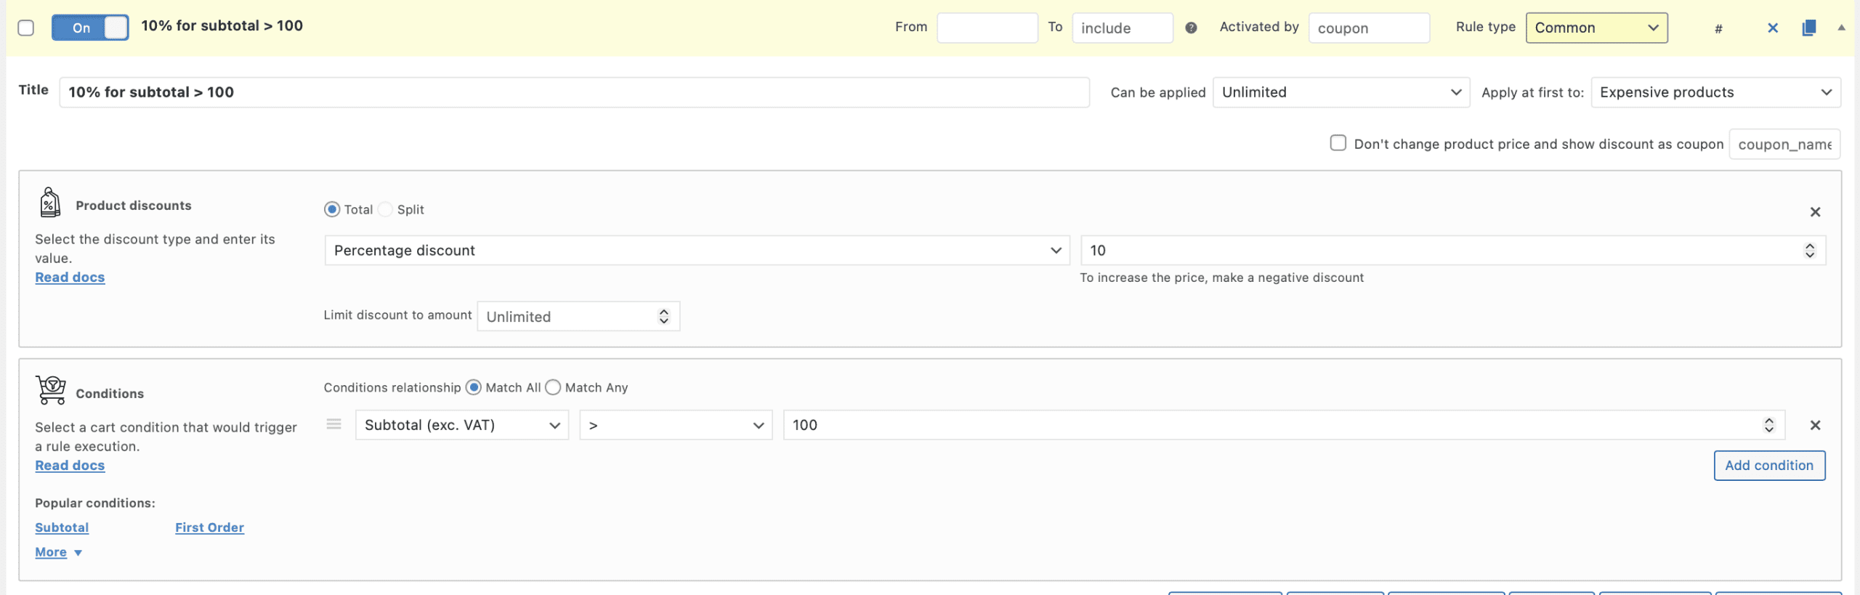Enable show discount as coupon checkbox

click(x=1338, y=143)
